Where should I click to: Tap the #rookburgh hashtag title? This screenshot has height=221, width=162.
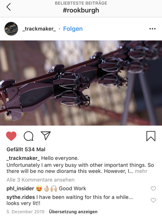[81, 10]
